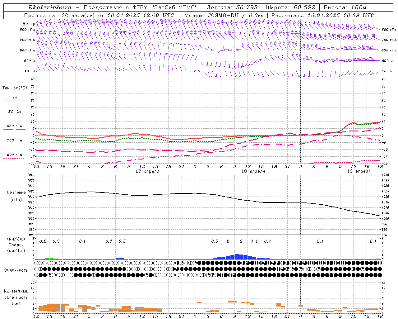Click the "Конвективн." convective cloud label
This screenshot has height=319, width=398.
(x=16, y=291)
